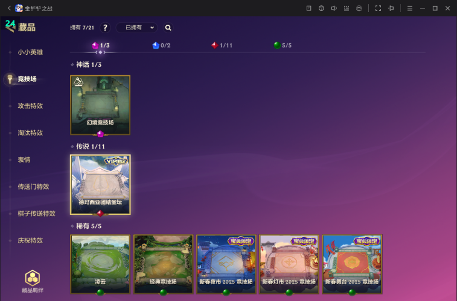Open 小小英雄 category

(30, 52)
